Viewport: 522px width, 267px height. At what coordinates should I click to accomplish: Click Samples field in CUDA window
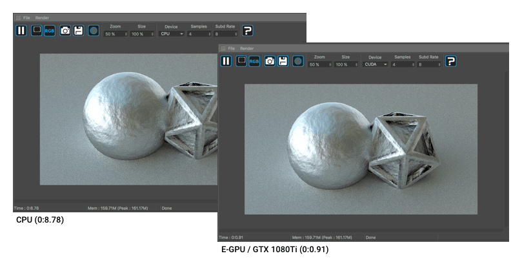tap(403, 64)
